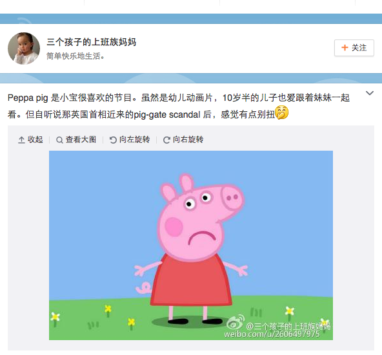Click the weibo.com/u/2606497975 watermark text

[x=272, y=334]
